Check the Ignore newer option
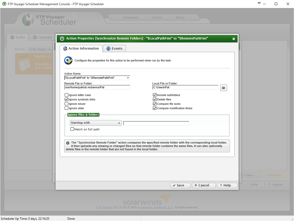Image resolution: width=298 pixels, height=221 pixels. 66,104
